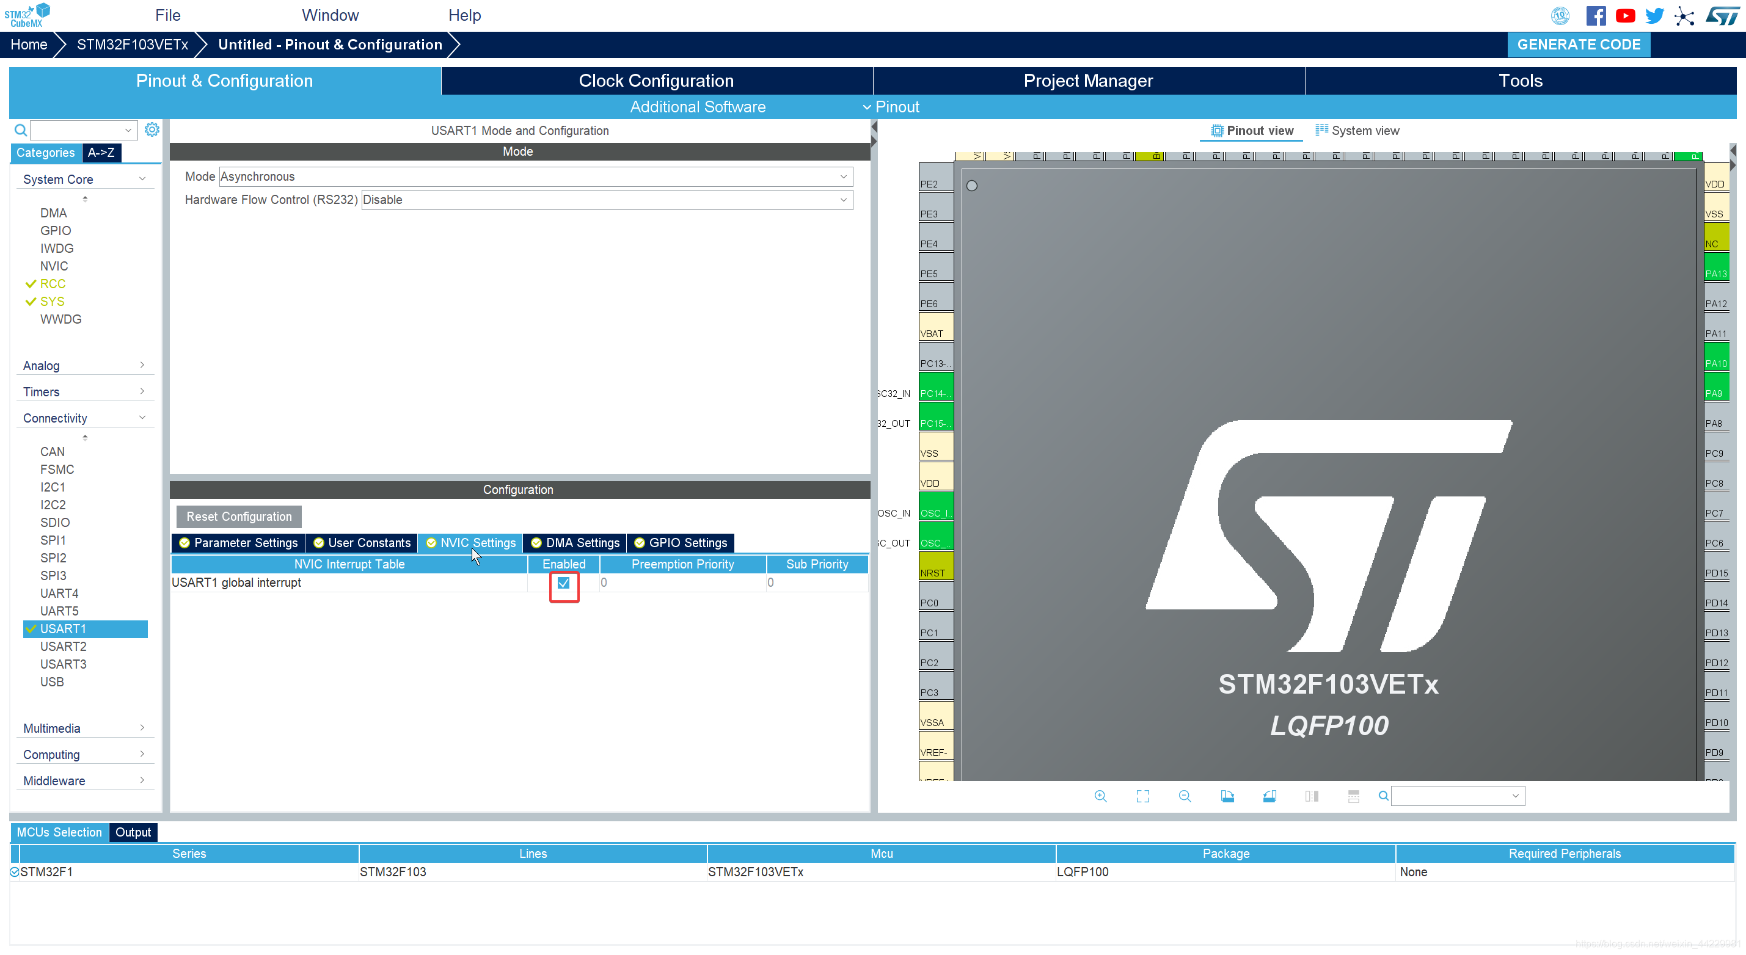Open the category search dropdown field
Screen dimensions: 1746x955
coord(84,130)
